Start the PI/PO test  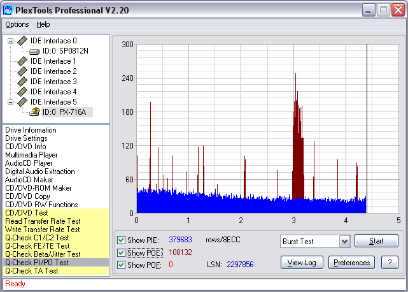pos(376,240)
